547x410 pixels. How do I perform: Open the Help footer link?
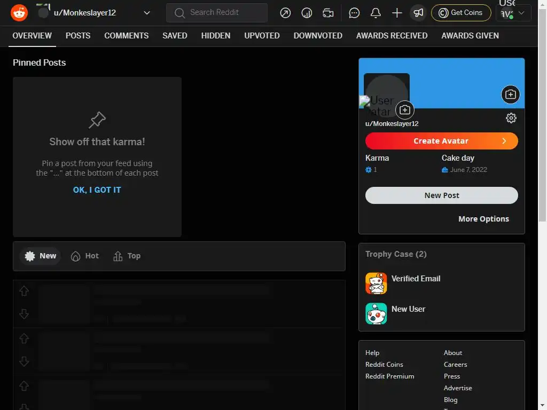coord(372,353)
